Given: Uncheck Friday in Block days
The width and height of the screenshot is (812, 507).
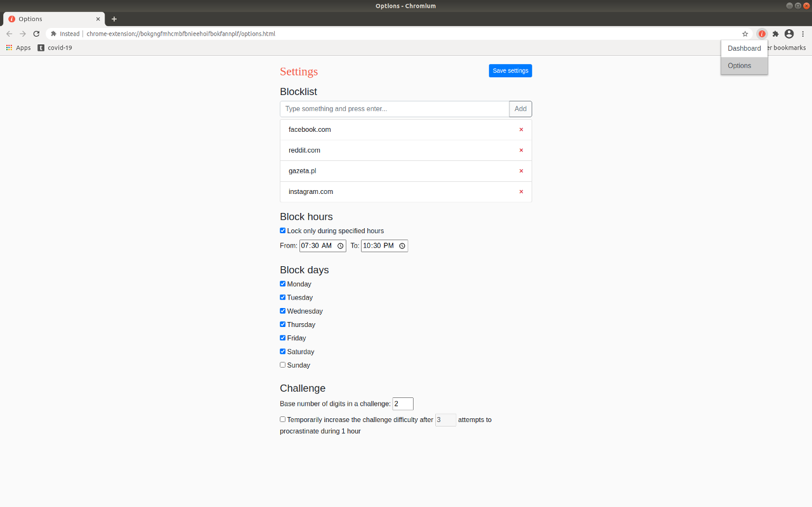Looking at the screenshot, I should pos(283,338).
